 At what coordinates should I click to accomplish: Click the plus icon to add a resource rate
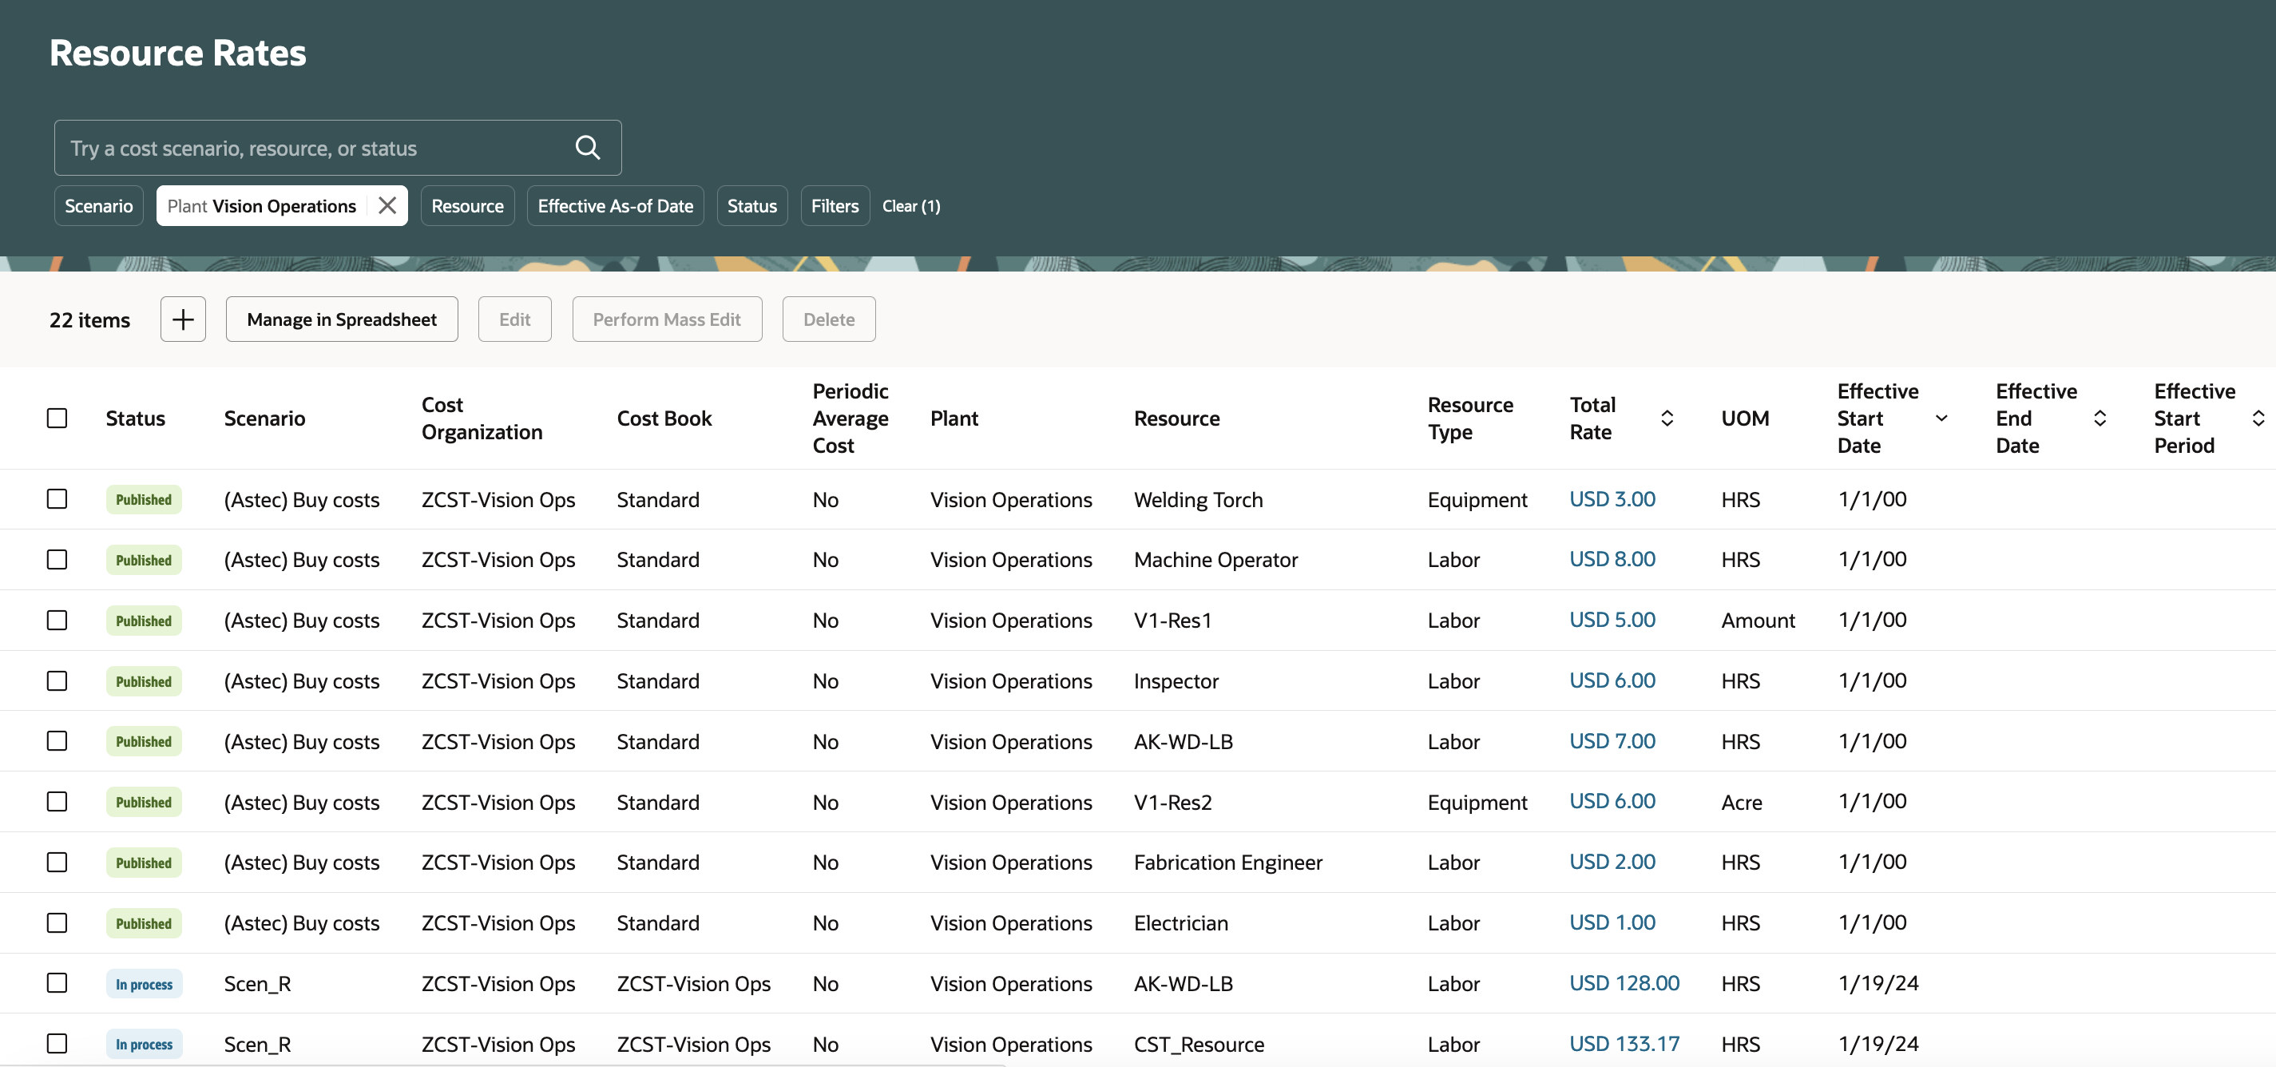183,319
